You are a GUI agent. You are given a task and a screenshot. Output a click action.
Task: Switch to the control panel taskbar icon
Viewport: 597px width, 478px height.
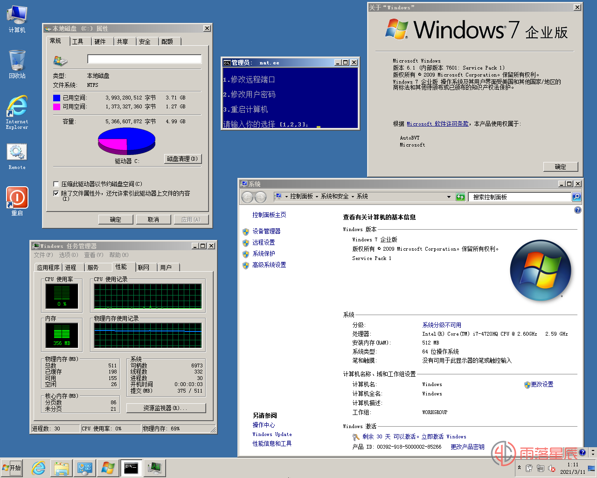84,468
